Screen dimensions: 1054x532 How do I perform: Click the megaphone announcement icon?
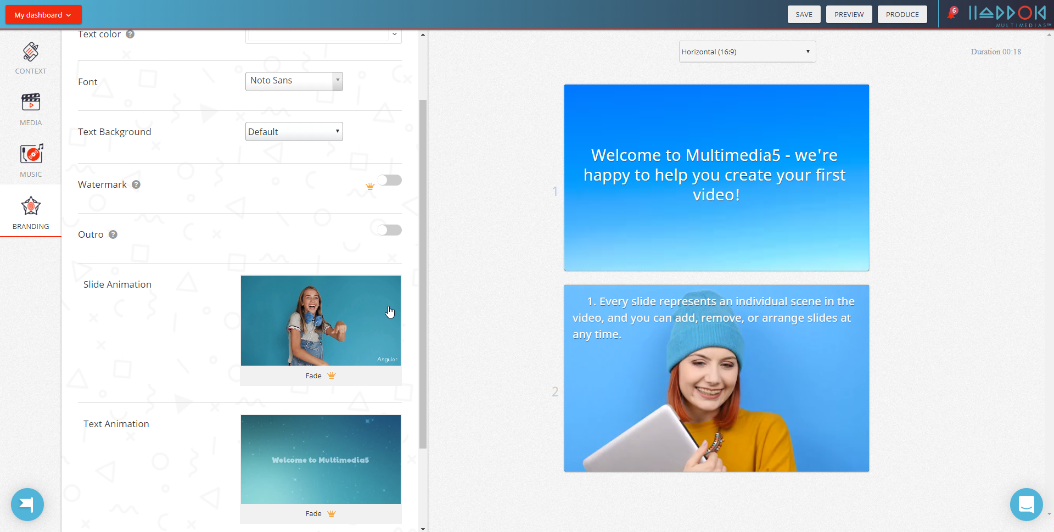27,504
